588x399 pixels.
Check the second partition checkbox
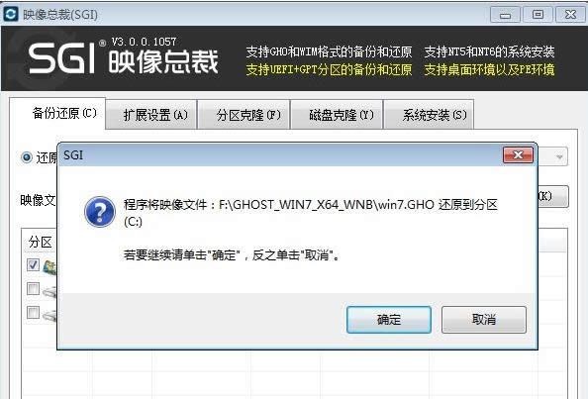click(33, 288)
